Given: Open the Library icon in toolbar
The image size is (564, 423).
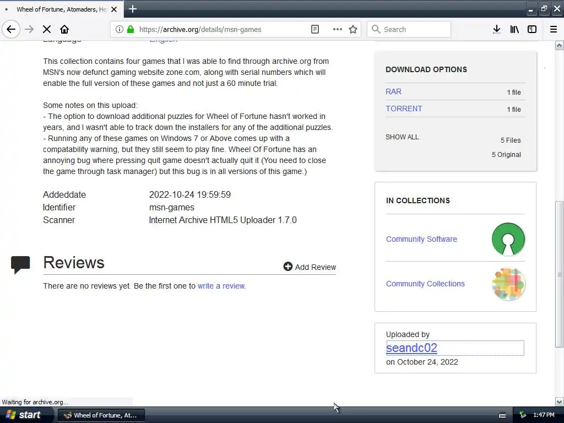Looking at the screenshot, I should [514, 29].
